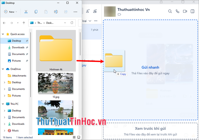Switch Explorer to details view icon
199x140 pixels.
pos(74,137)
